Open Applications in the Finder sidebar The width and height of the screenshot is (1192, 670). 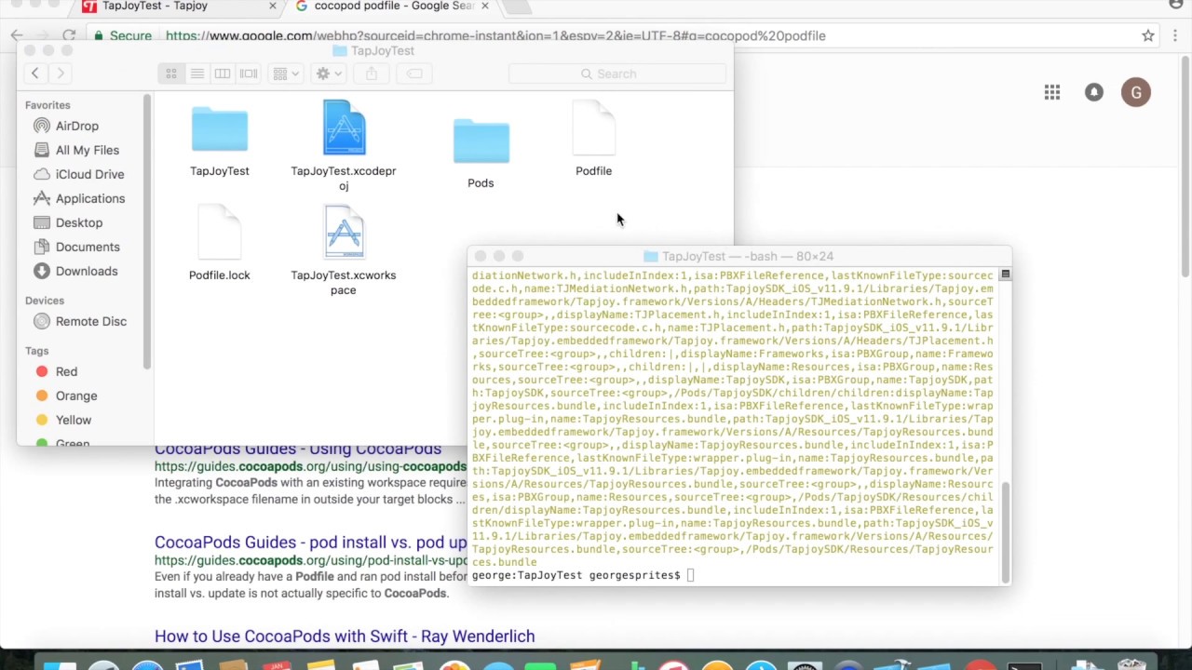click(89, 198)
